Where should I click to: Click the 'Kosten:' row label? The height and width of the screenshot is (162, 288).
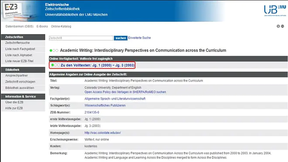click(x=56, y=146)
